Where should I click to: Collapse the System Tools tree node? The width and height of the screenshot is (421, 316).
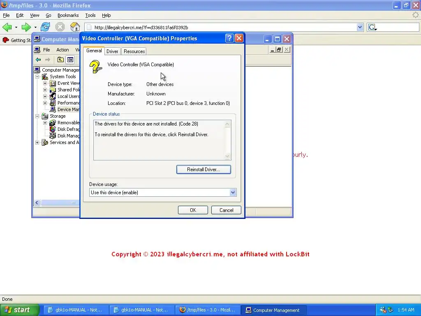pos(37,77)
